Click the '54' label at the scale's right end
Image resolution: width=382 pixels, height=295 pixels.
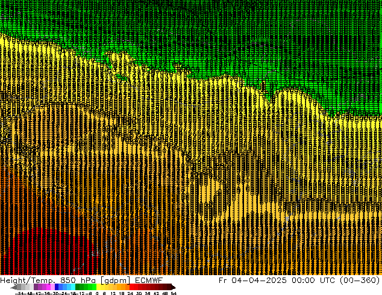tap(173, 294)
